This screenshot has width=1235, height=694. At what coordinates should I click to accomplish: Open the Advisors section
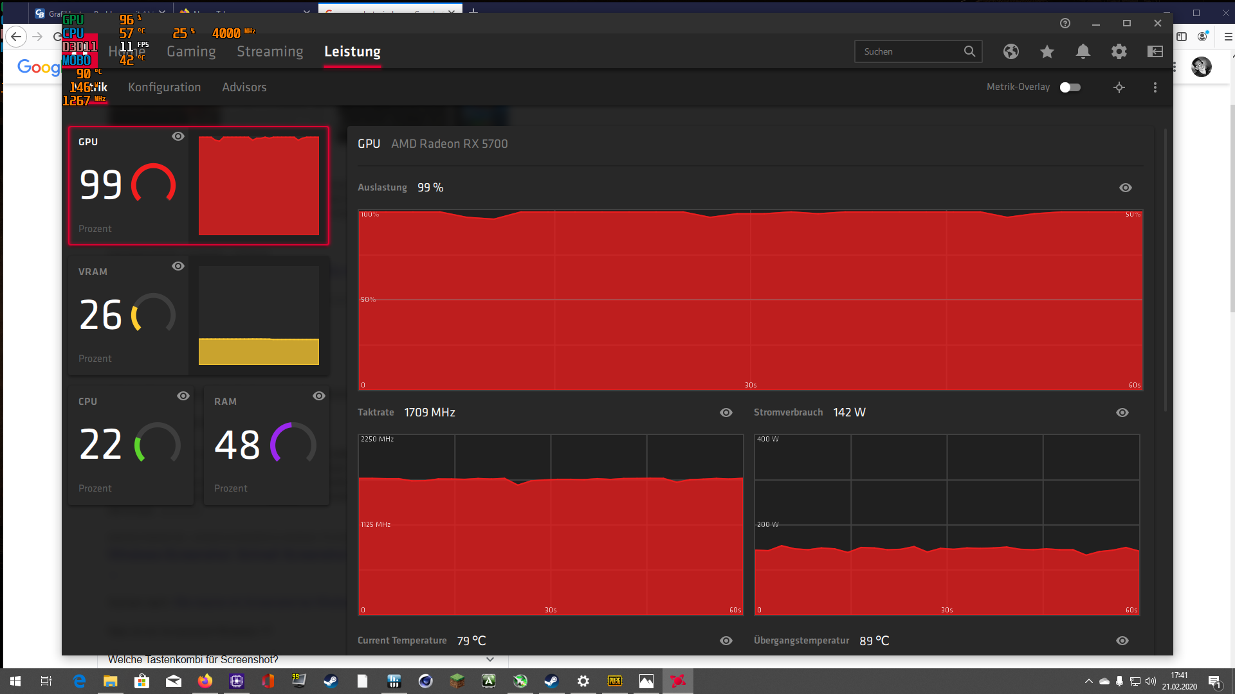[244, 87]
